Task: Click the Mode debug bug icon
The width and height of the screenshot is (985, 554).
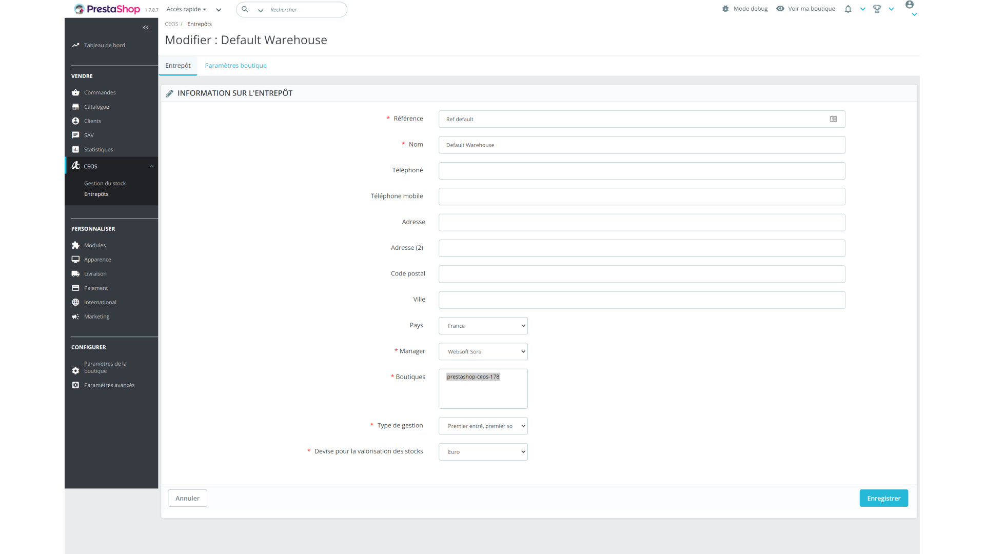Action: [725, 9]
